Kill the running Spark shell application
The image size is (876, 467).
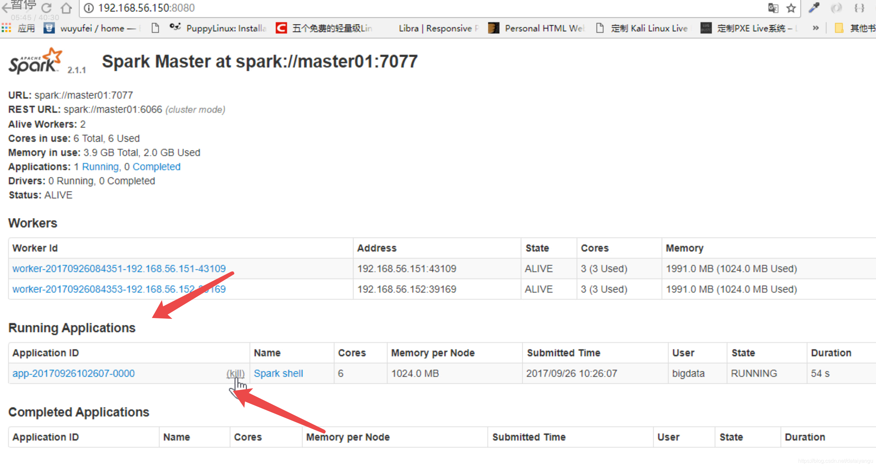(x=235, y=373)
